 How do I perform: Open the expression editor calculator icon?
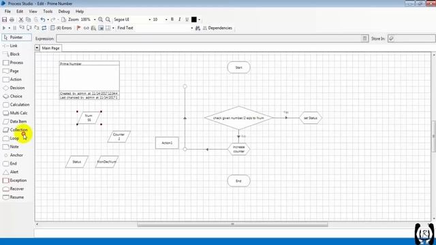pos(365,38)
